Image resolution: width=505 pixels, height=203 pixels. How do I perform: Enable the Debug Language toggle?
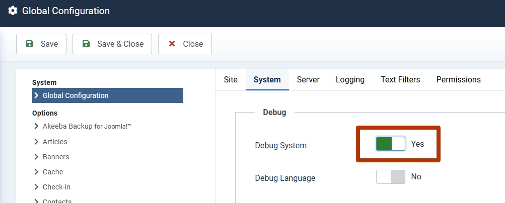tap(390, 177)
